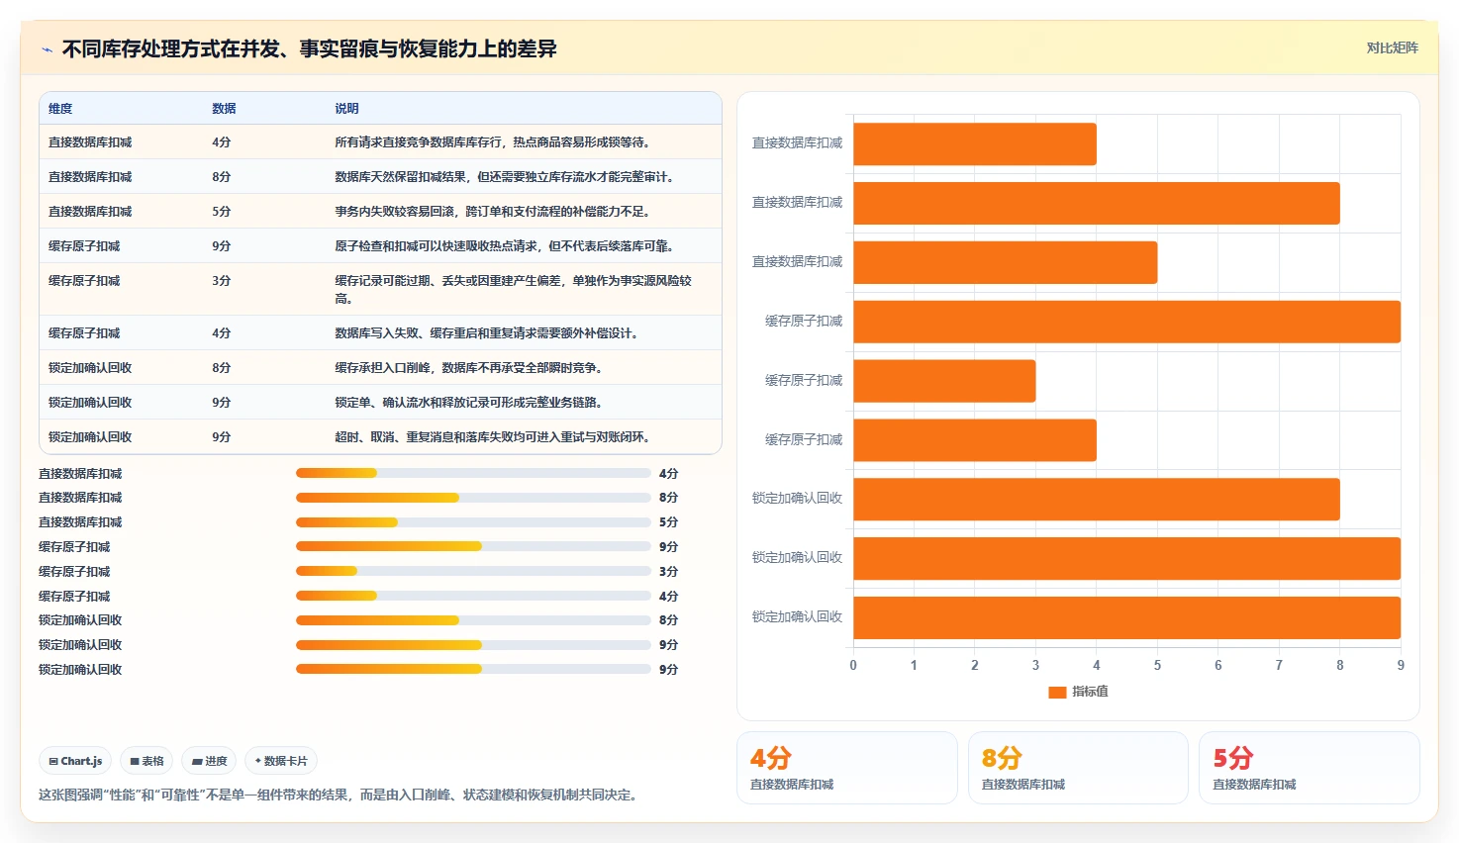
Task: Click the 4分 cell in the 所有请求直接竞争 row
Action: coord(221,142)
